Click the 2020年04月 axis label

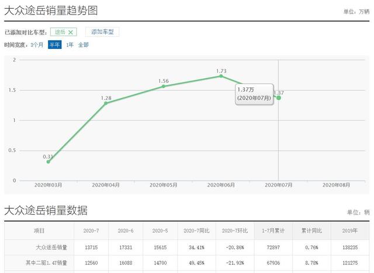point(106,185)
